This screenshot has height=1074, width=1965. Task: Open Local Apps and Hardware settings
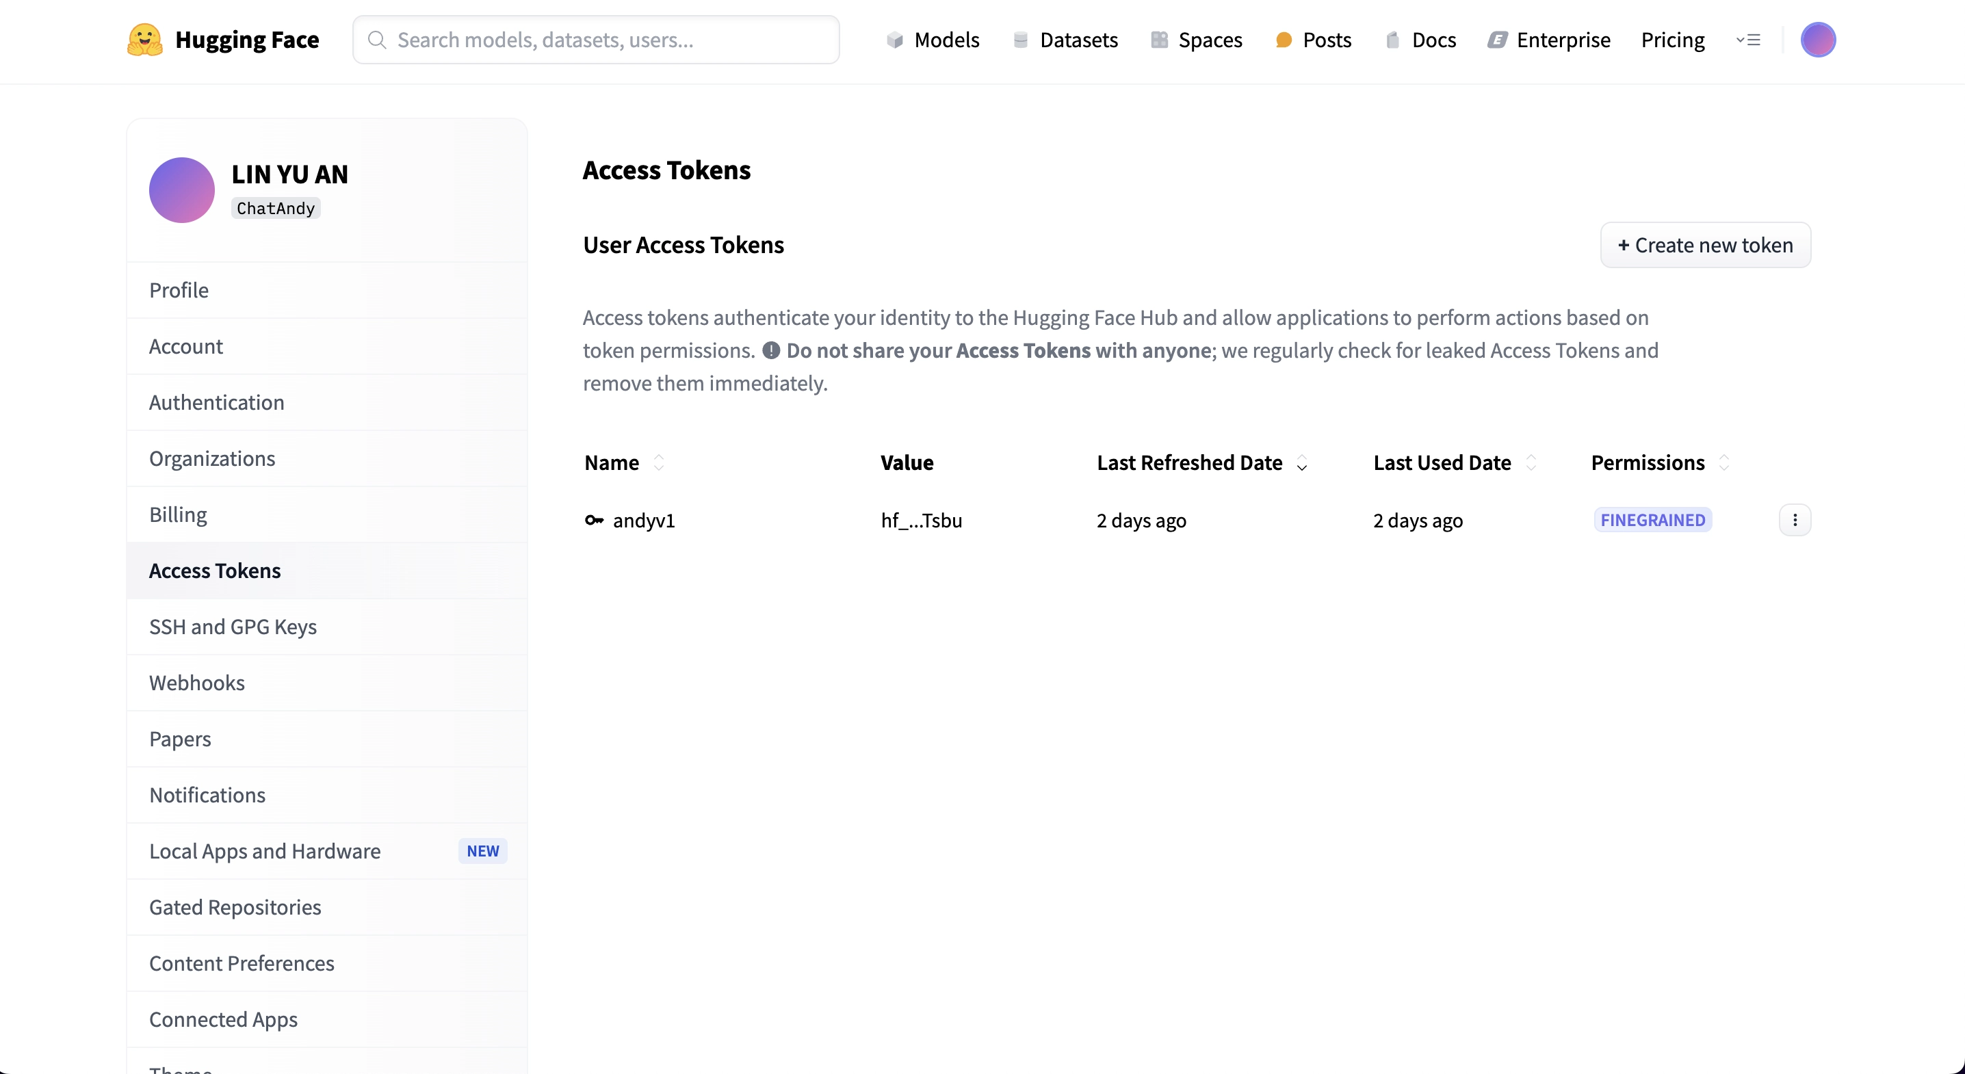[327, 851]
